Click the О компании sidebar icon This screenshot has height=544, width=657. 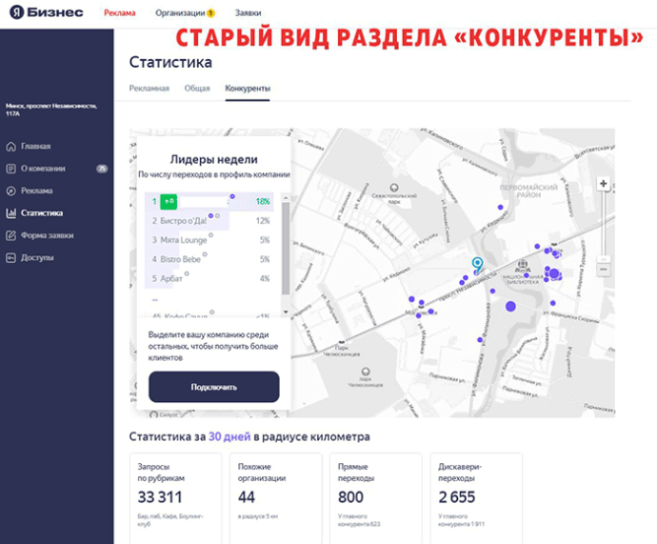(10, 169)
